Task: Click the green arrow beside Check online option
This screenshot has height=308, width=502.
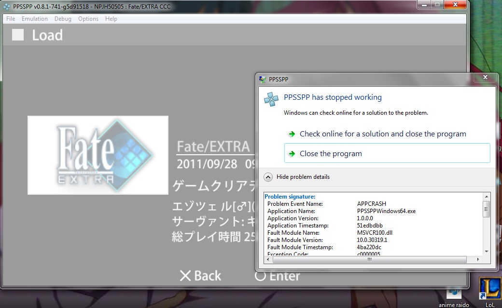Action: (292, 134)
